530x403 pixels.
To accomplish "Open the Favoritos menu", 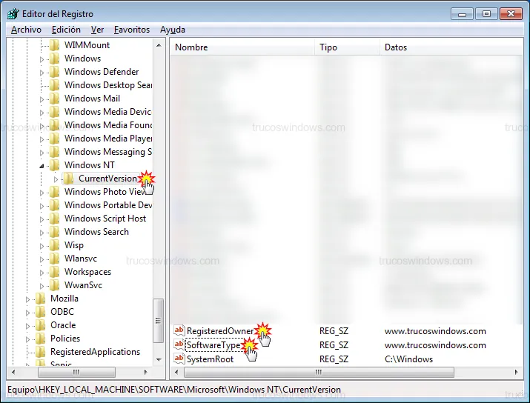I will pyautogui.click(x=131, y=30).
